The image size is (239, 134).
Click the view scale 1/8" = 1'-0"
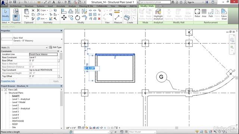(71, 128)
